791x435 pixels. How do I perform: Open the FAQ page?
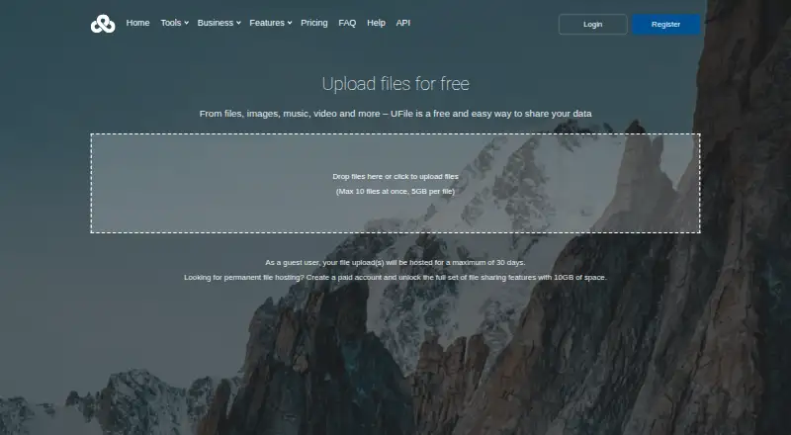point(347,23)
